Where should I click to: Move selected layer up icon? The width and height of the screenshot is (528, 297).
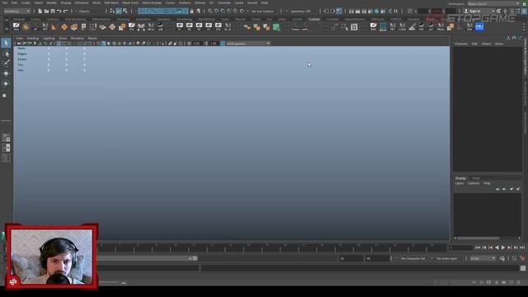coord(497,189)
